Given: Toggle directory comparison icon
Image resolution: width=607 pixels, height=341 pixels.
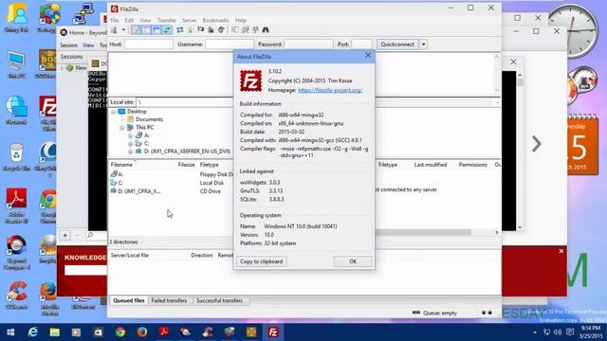Looking at the screenshot, I should (245, 30).
